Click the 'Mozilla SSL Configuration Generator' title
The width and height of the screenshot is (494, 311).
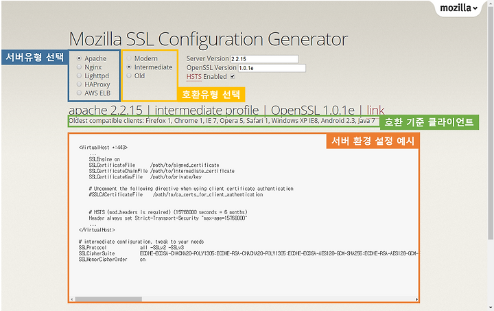pyautogui.click(x=209, y=39)
